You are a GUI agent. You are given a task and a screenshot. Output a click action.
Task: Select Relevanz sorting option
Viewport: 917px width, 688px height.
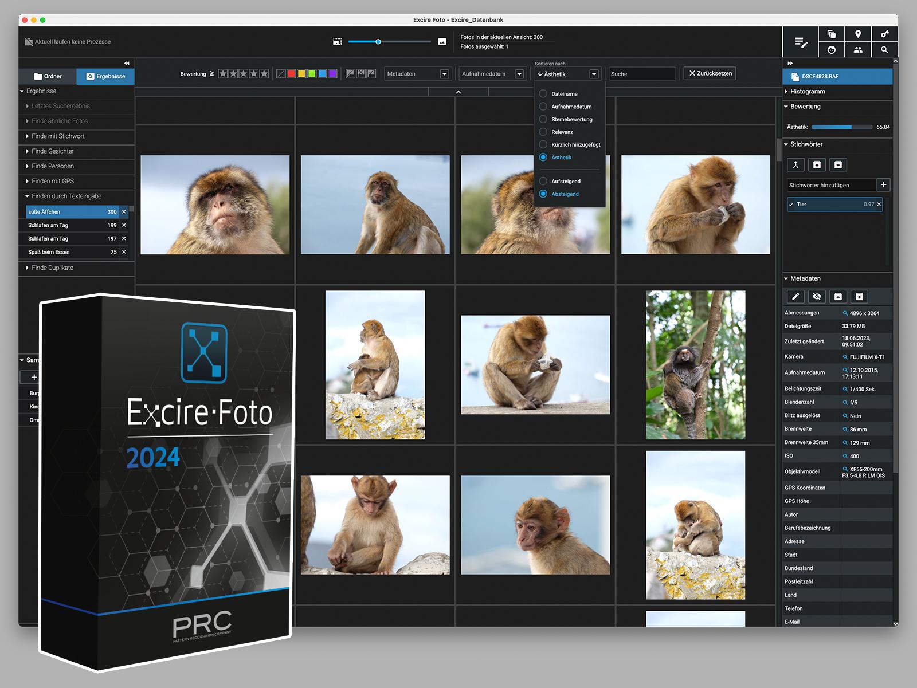543,132
